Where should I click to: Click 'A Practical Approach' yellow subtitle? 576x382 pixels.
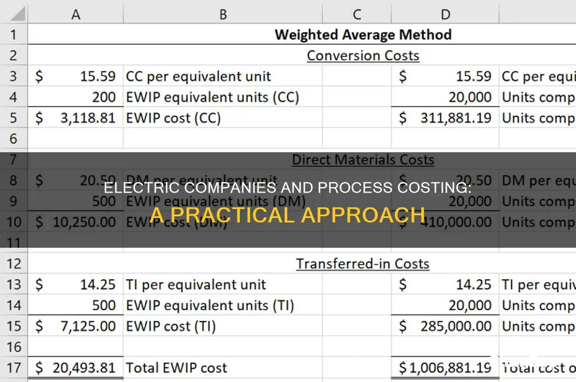[x=287, y=215]
